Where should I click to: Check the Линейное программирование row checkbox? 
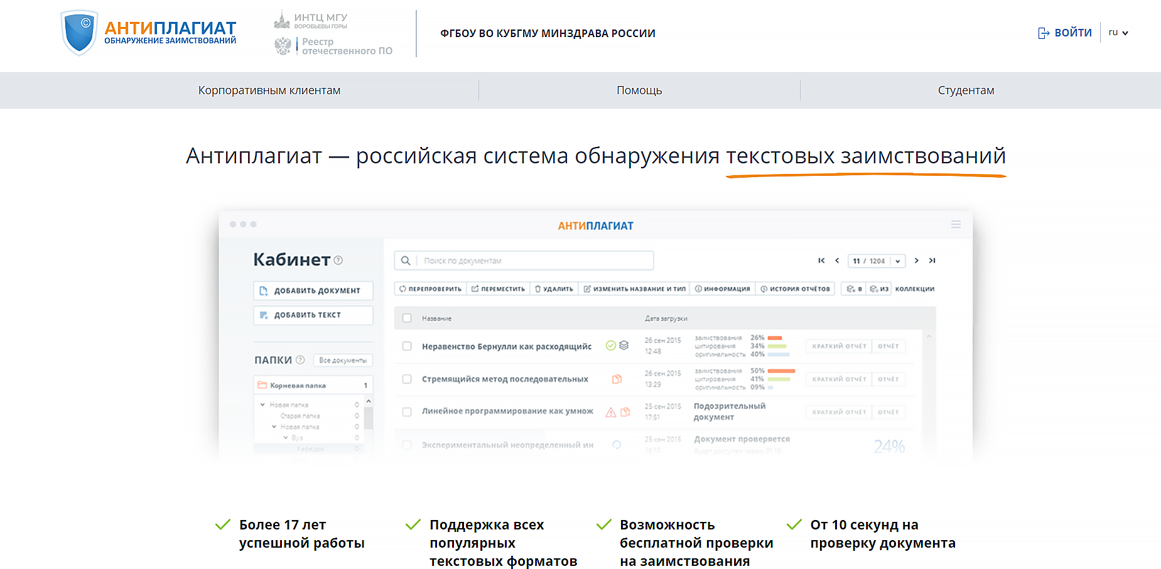coord(407,412)
